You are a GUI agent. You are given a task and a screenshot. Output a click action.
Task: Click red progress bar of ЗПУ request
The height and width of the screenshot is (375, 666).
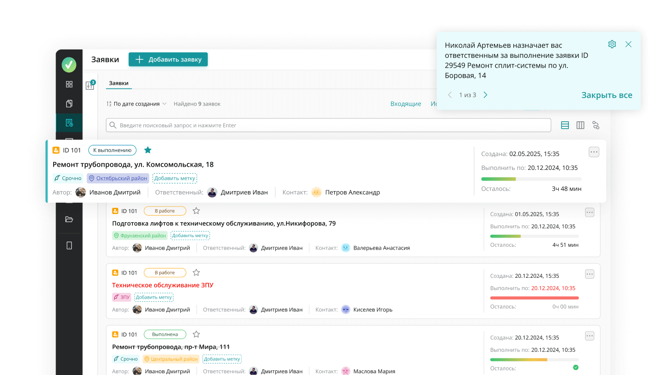click(x=534, y=298)
